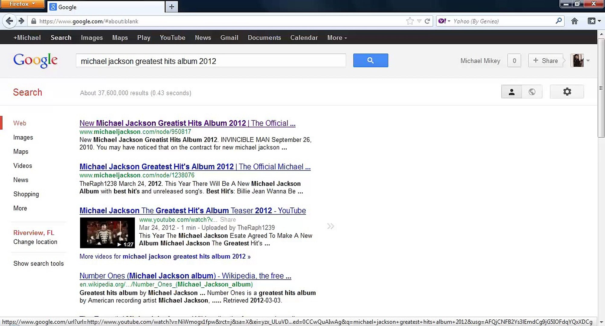Reload page with the refresh icon
The width and height of the screenshot is (605, 326).
click(x=427, y=21)
